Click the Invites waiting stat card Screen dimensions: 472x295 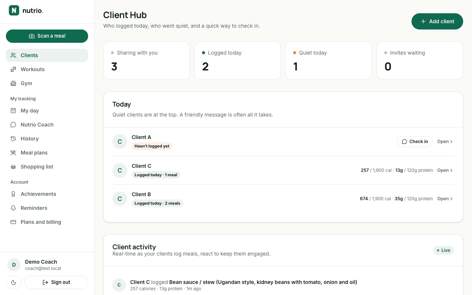coord(420,60)
